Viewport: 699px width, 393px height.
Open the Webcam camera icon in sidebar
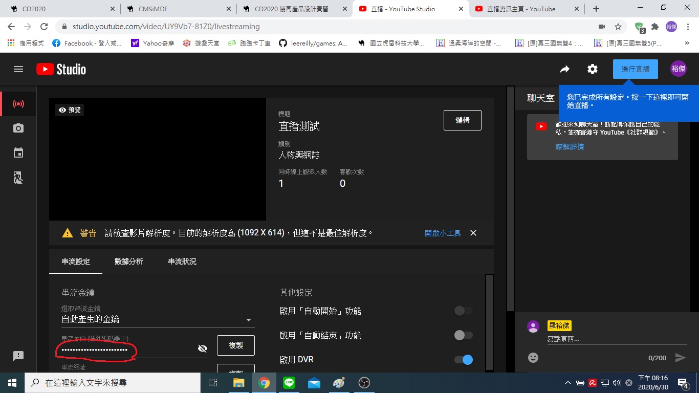(18, 128)
